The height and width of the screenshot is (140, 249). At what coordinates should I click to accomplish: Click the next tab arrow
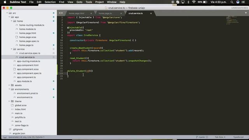point(62,13)
